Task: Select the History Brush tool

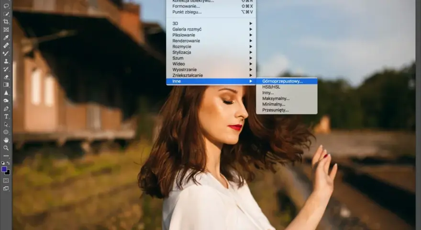Action: pyautogui.click(x=6, y=69)
